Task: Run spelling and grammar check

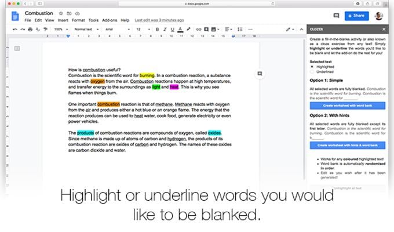Action: (x=38, y=30)
